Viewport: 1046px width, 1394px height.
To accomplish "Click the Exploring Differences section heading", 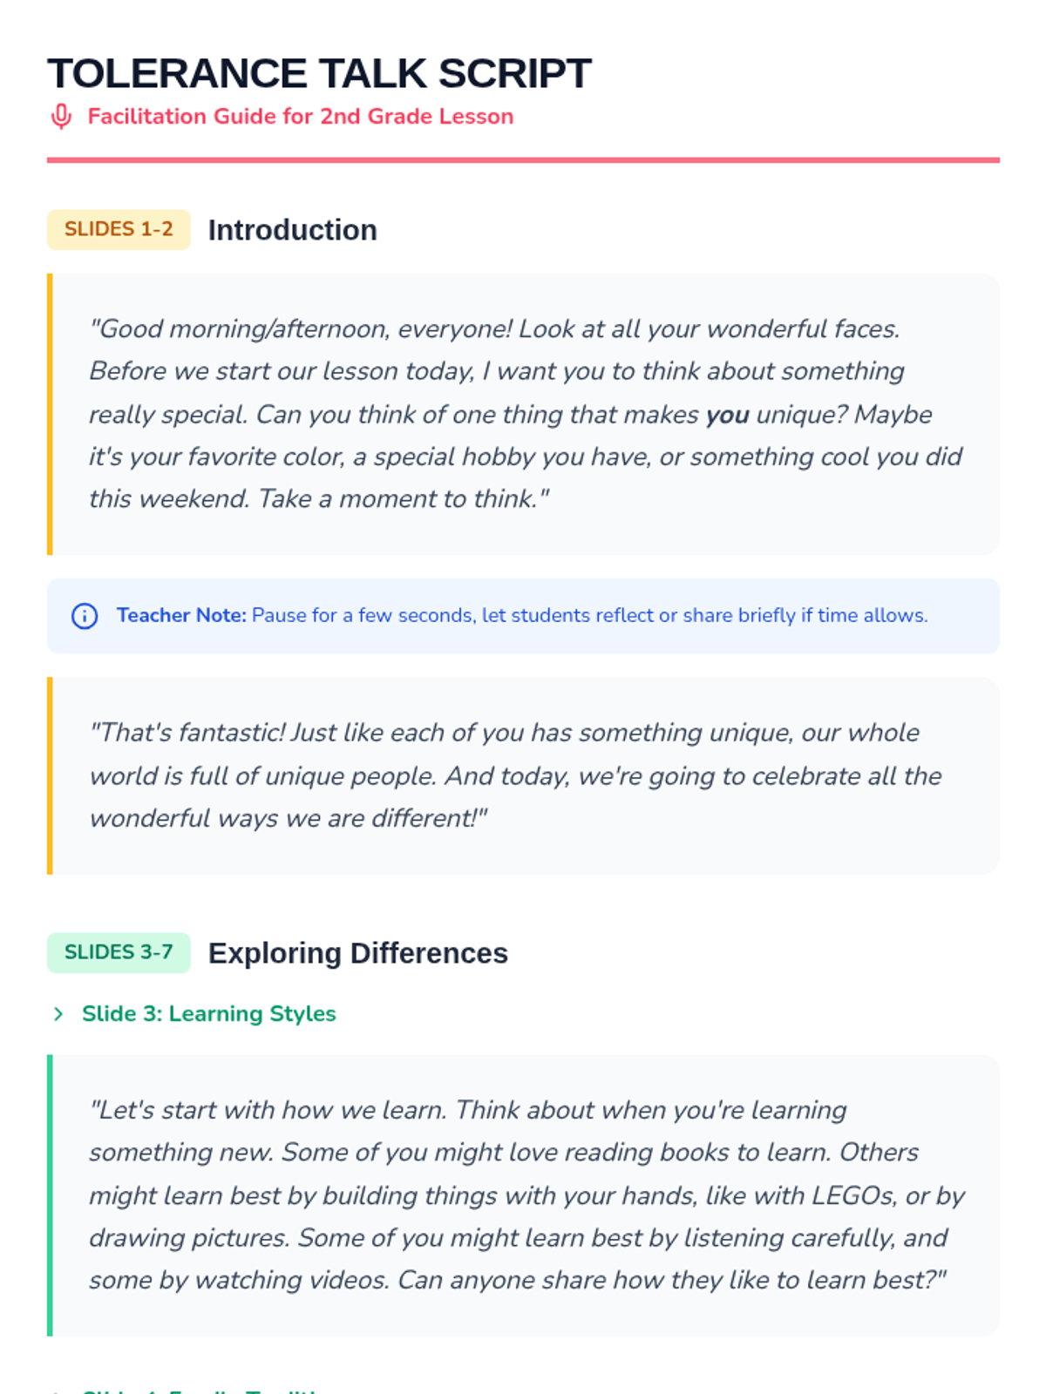I will point(357,953).
